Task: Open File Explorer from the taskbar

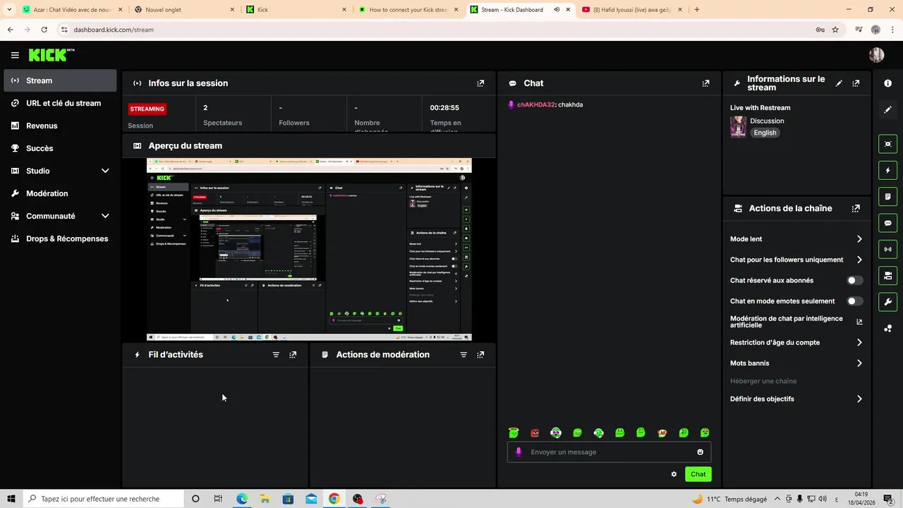Action: click(x=265, y=499)
